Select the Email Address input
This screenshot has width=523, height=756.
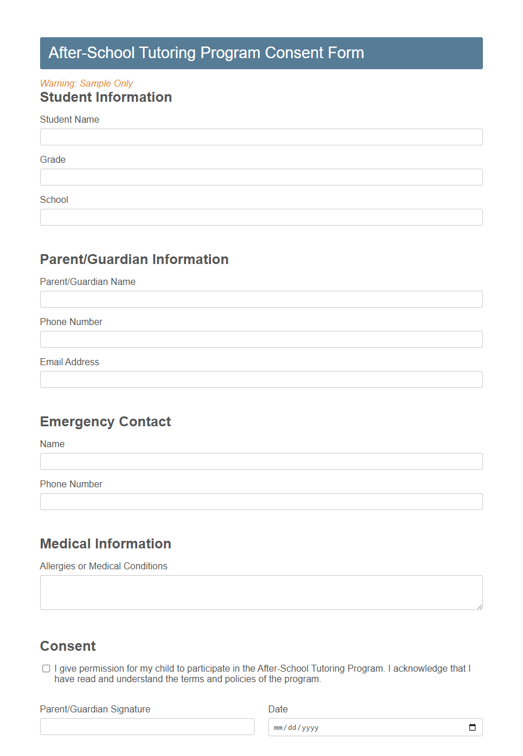(x=260, y=379)
